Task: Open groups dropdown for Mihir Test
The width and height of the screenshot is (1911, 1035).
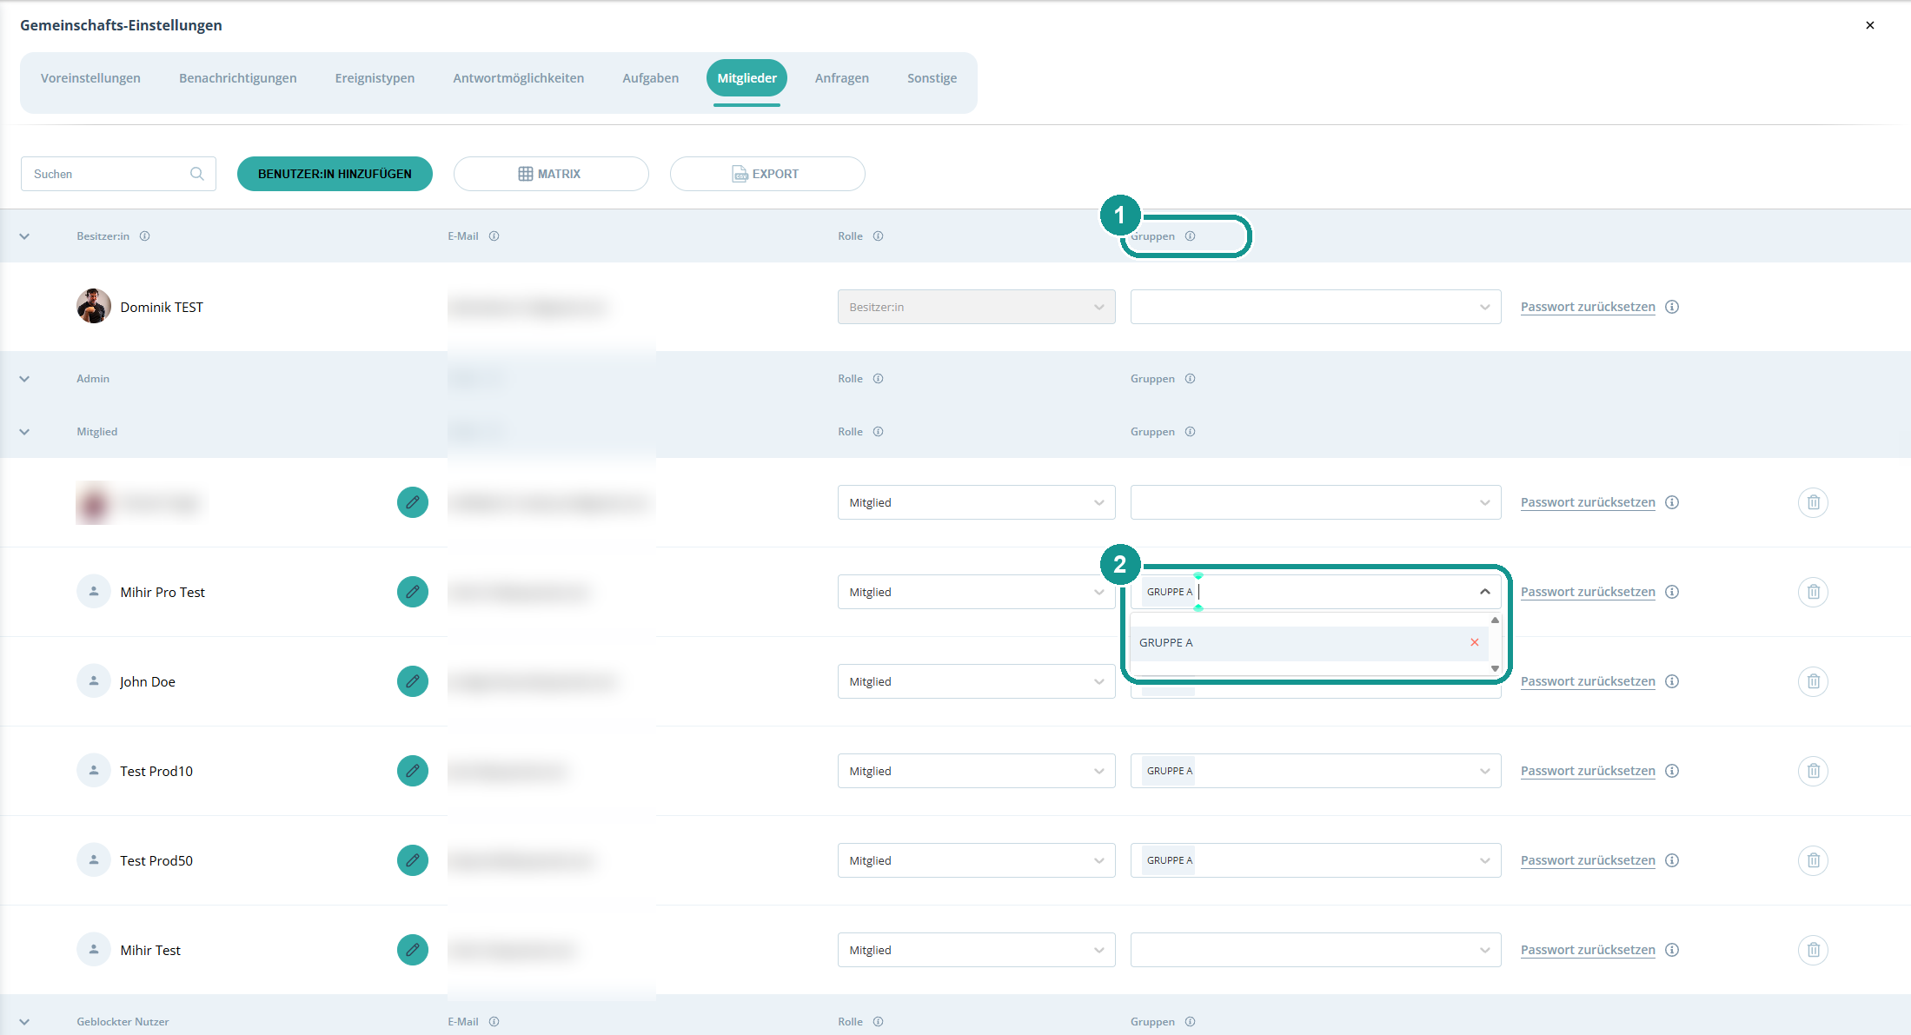Action: 1316,950
